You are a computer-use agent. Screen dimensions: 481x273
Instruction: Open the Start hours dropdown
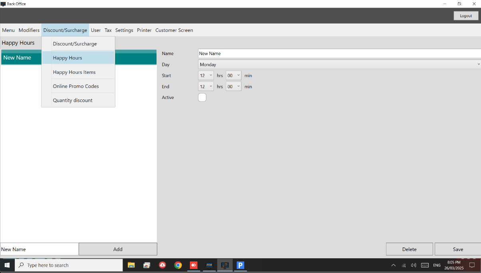(x=206, y=75)
